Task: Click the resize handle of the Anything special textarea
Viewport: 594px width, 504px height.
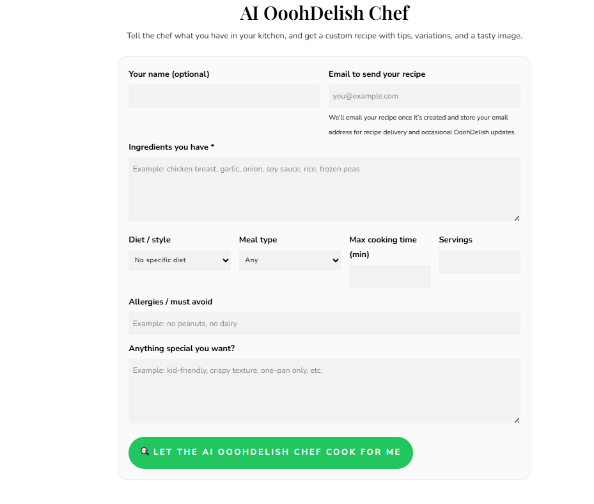Action: coord(517,420)
